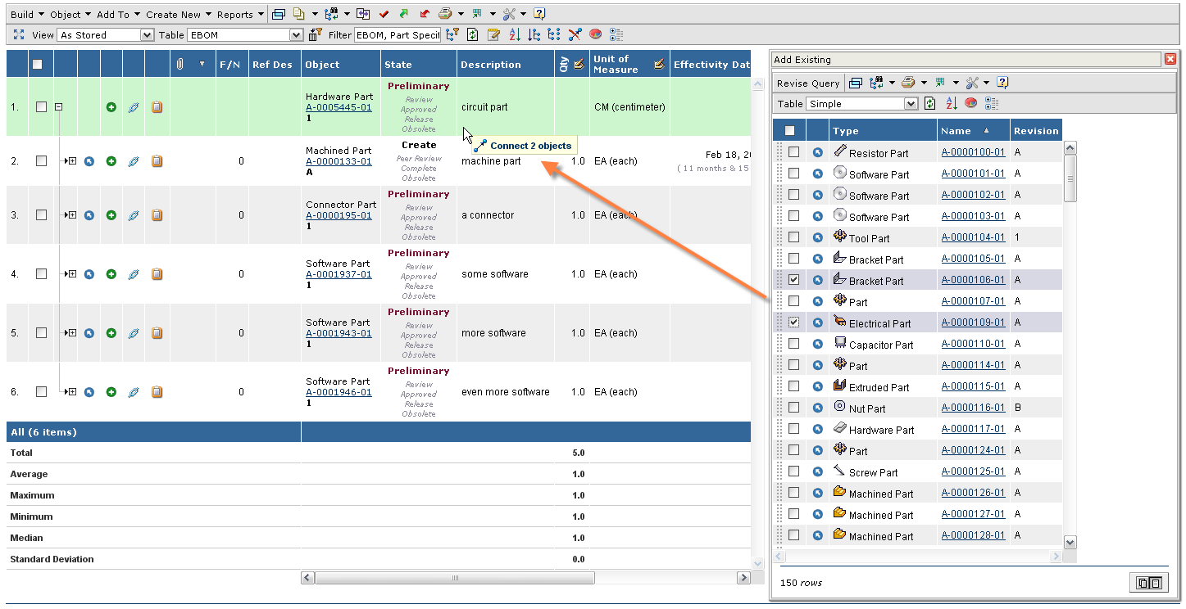Check the Resistor Part row checkbox
Screen dimensions: 1186x609
click(x=793, y=152)
